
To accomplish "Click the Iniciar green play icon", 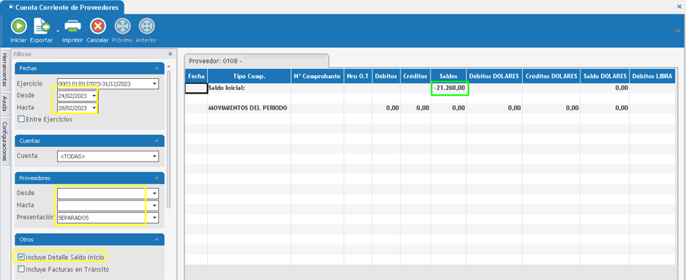I will coord(18,26).
